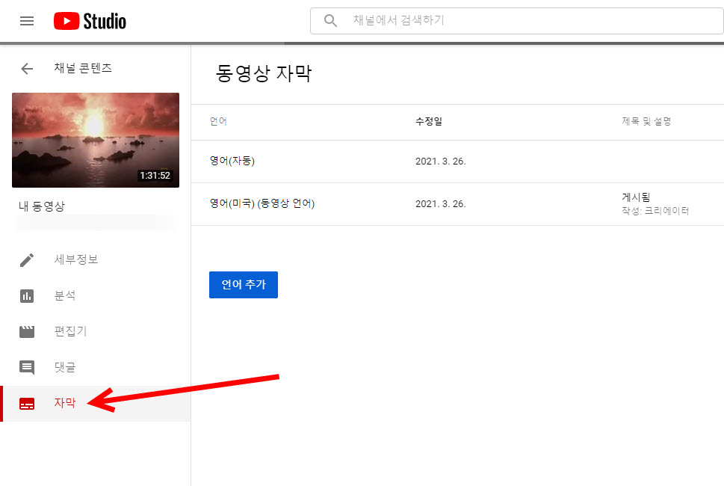
Task: Select the 영어(자동) subtitle row
Action: tap(457, 162)
